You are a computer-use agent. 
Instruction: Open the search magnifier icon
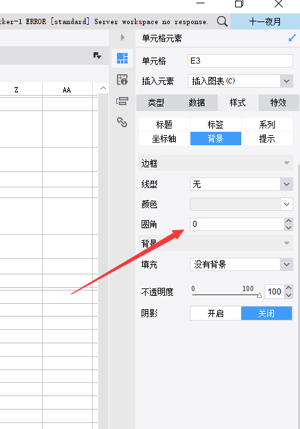coord(222,21)
